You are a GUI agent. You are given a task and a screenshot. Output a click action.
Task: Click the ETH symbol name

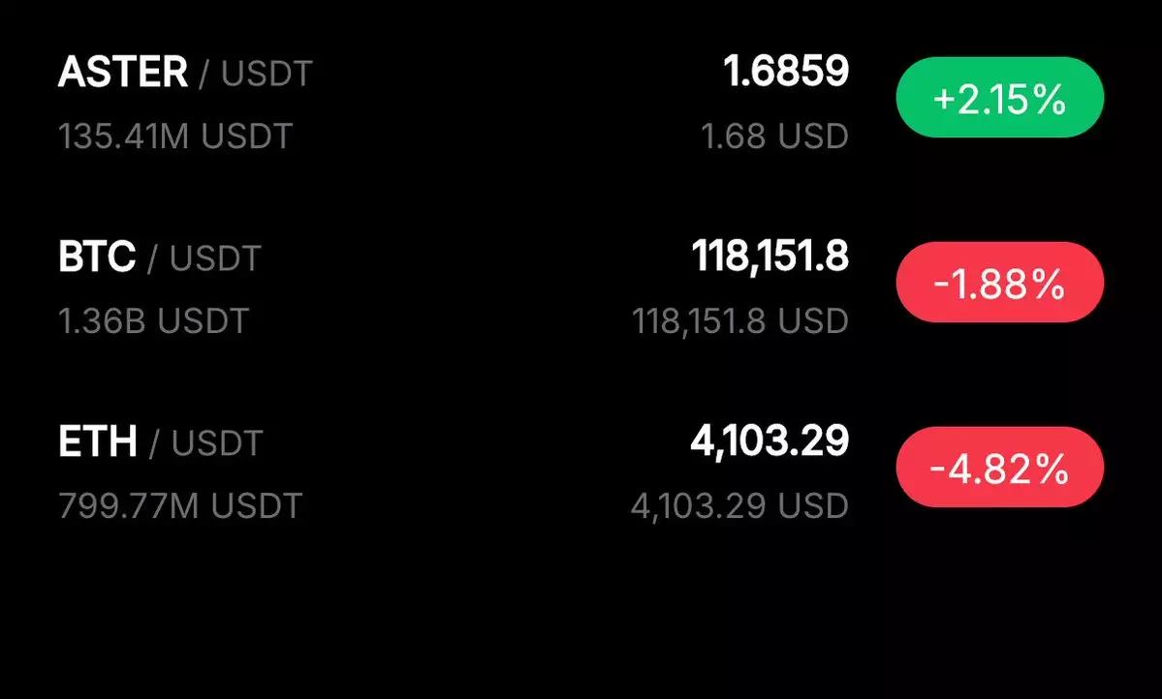point(98,442)
